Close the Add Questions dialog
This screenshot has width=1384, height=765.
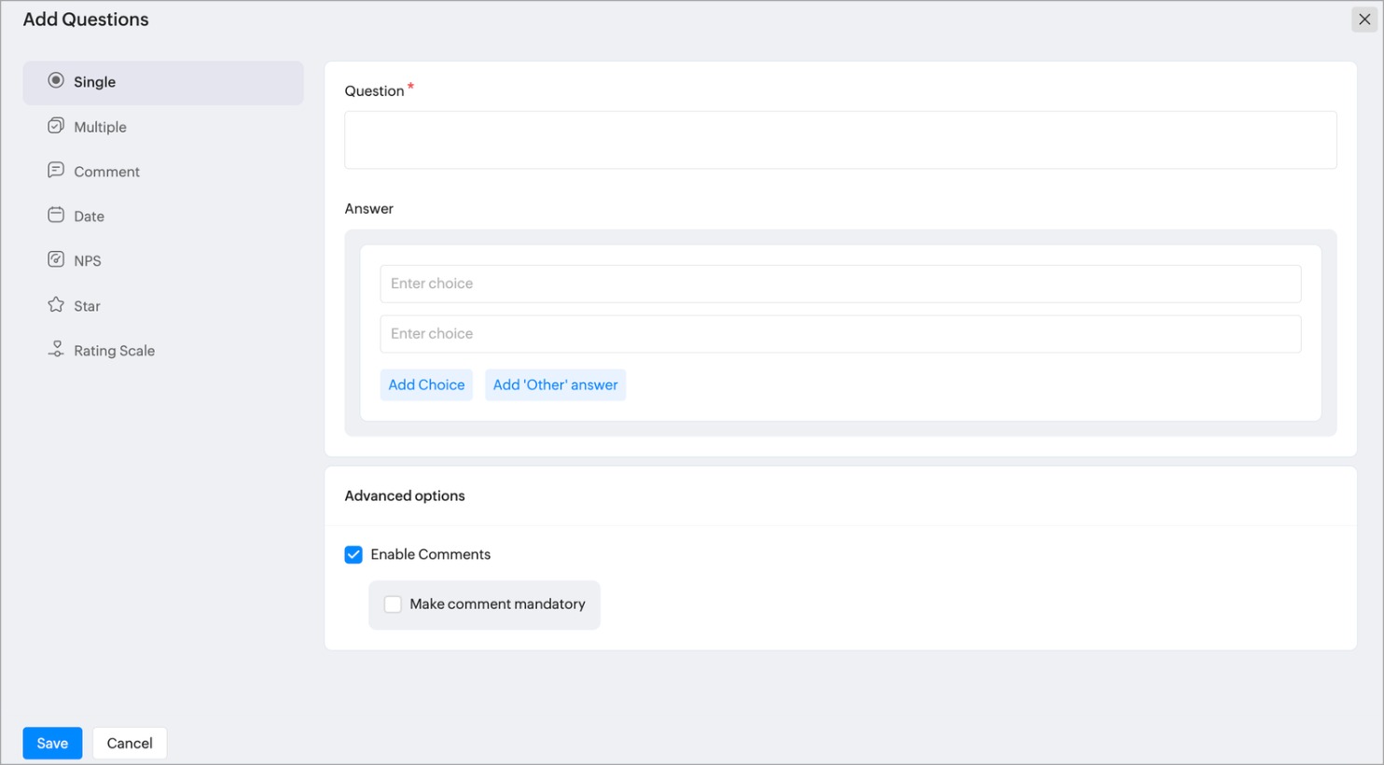(1364, 20)
